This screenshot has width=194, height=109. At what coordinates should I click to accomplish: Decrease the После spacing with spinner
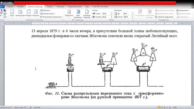pos(132,18)
